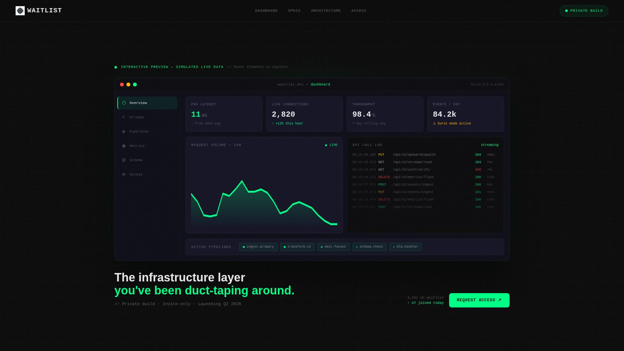Click the PUT /api/v2/queue/dispatch log row
Viewport: 624px width, 351px height.
425,155
